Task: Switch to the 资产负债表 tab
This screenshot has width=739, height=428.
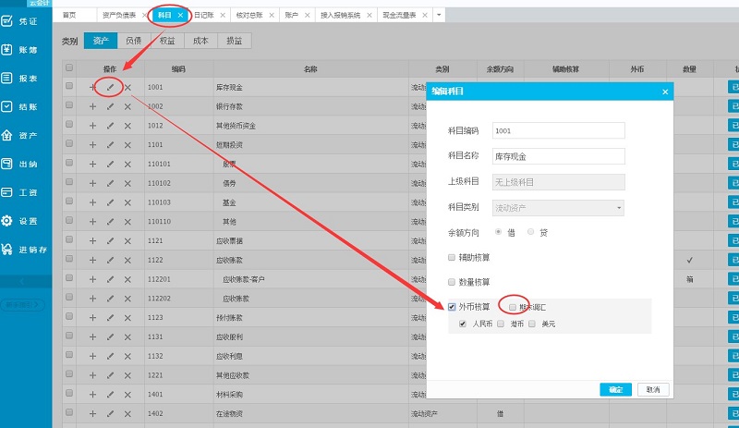Action: (x=119, y=16)
